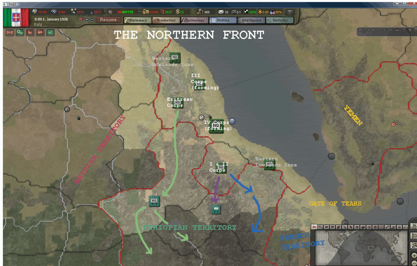Toggle the red vehicle button
This screenshot has width=417, height=266.
pos(40,33)
